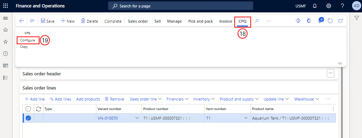Open grid options vertical ellipsis

tap(333, 109)
